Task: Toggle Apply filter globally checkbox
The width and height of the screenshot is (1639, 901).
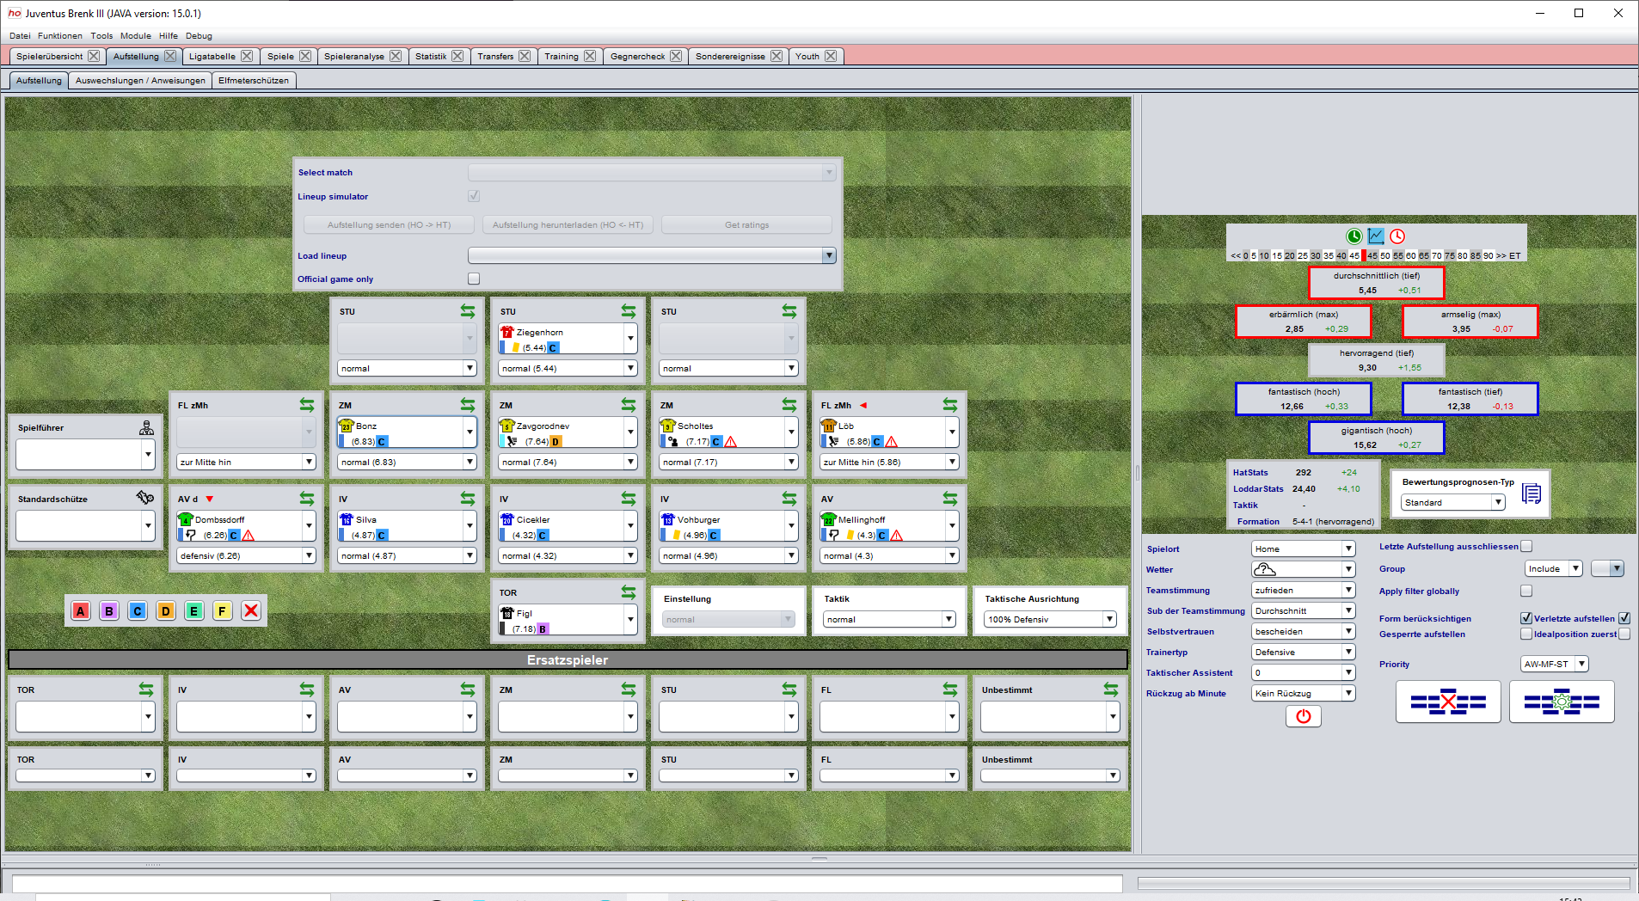Action: tap(1526, 591)
